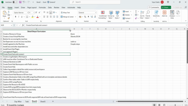Image resolution: width=188 pixels, height=106 pixels.
Task: Open Format as Table gallery
Action: 111,15
